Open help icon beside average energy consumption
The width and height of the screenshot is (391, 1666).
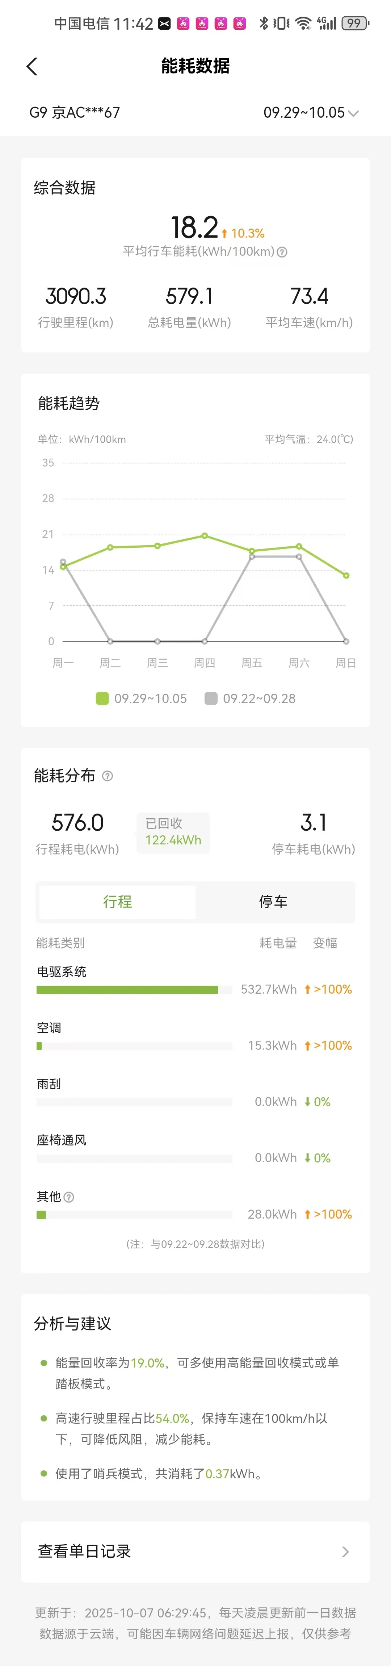click(282, 252)
